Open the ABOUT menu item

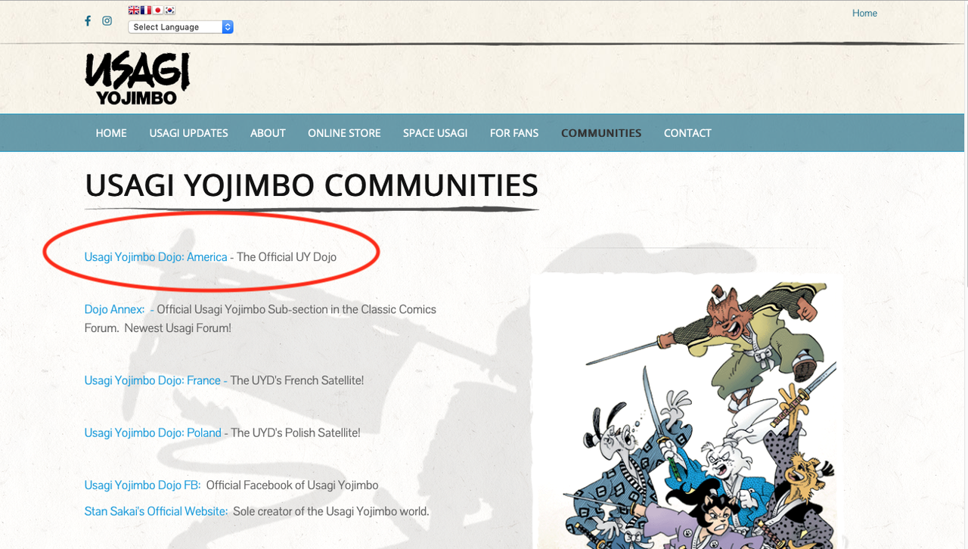[x=268, y=133]
